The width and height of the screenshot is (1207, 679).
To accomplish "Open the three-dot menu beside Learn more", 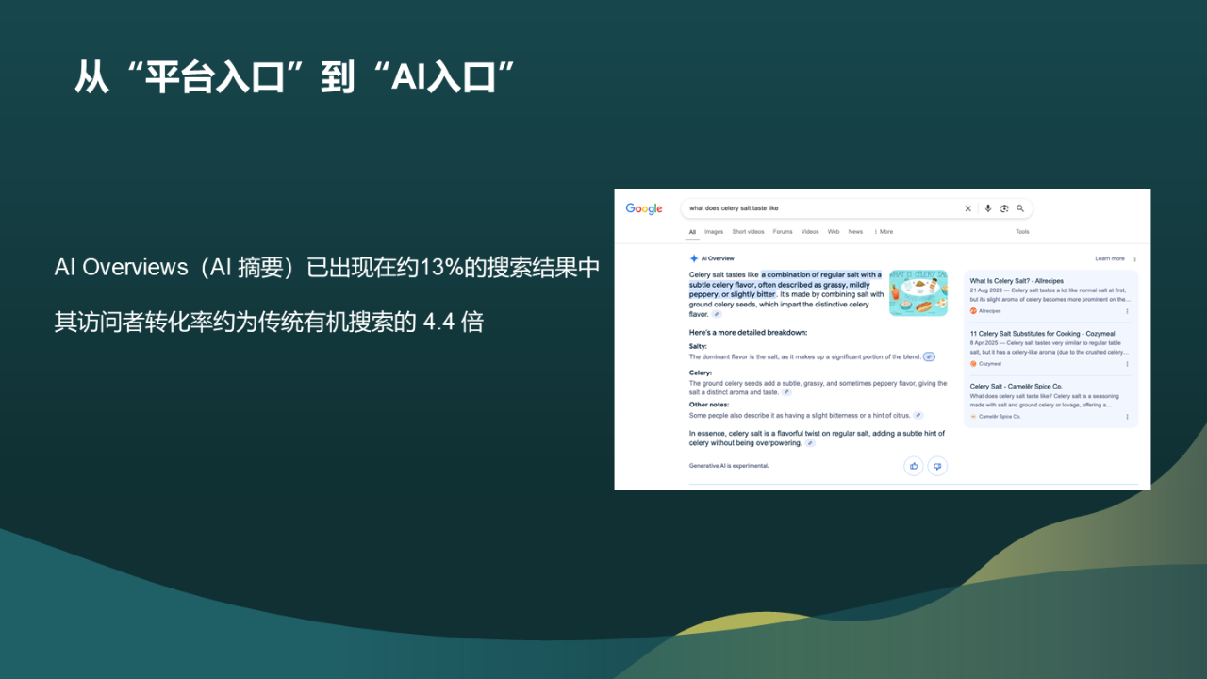I will click(x=1135, y=258).
